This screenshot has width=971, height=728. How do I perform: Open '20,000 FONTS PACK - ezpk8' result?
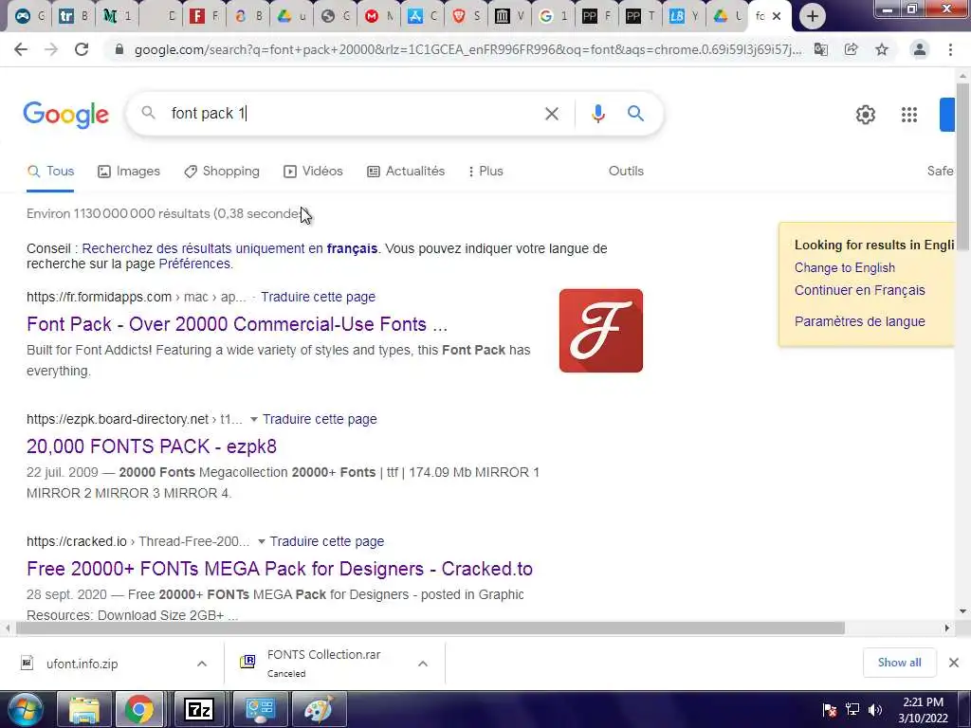click(152, 446)
